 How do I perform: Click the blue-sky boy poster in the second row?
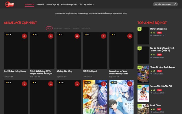point(121,97)
